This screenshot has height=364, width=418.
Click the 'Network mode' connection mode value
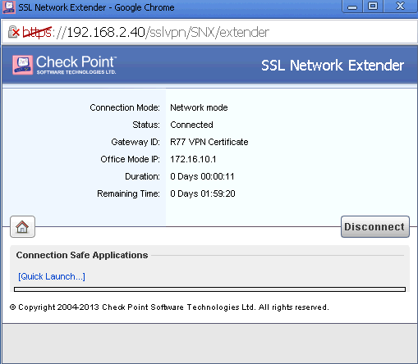199,107
